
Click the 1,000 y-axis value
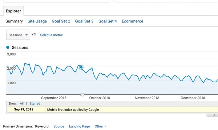[x=11, y=83]
